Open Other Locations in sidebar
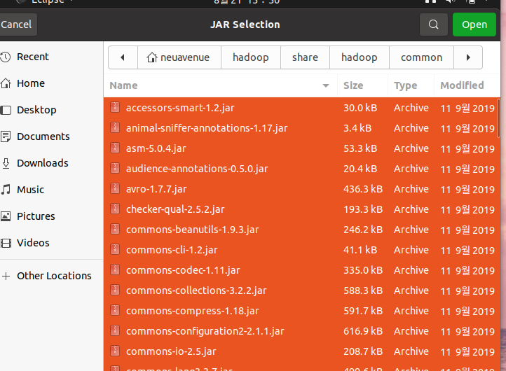 [52, 276]
